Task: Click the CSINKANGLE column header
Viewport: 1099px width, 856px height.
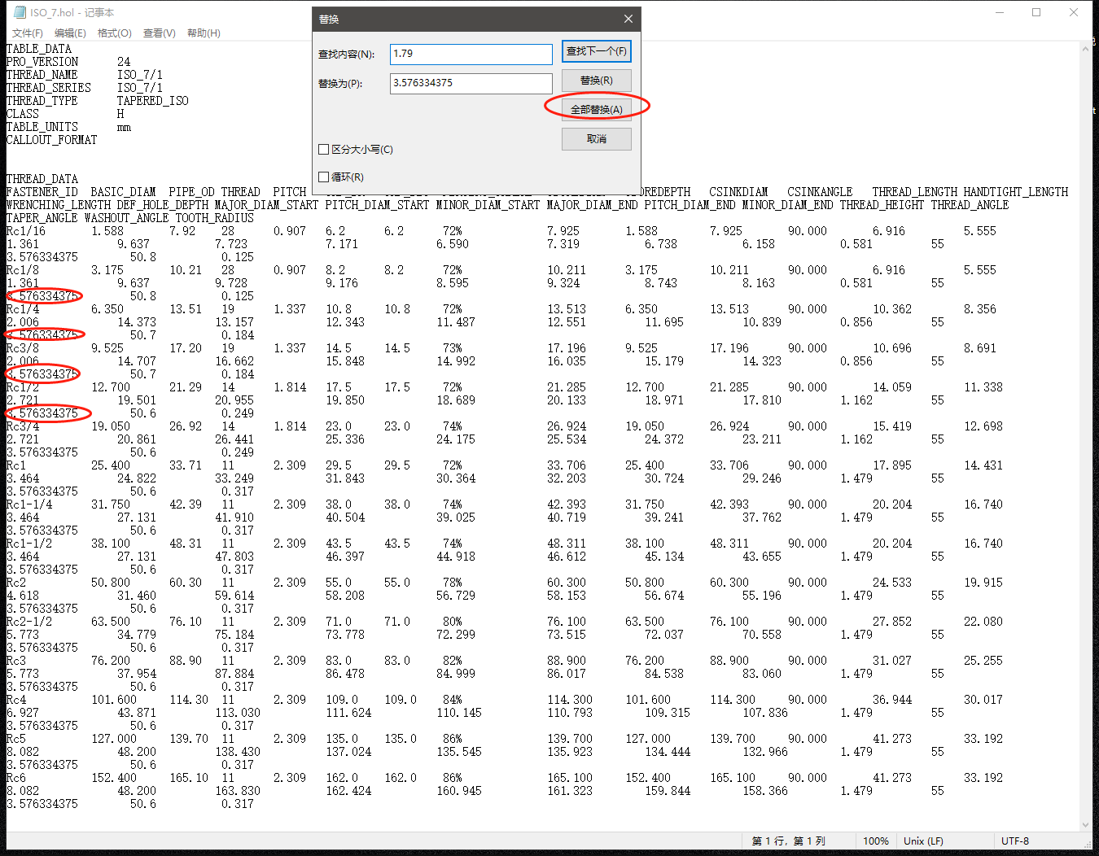Action: coord(821,192)
